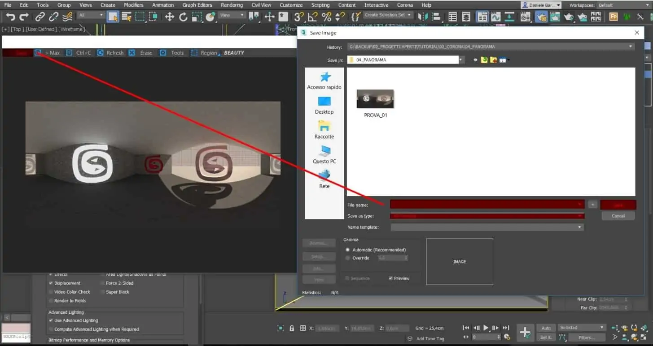This screenshot has width=653, height=346.
Task: Toggle the Preview checkbox
Action: (399, 278)
